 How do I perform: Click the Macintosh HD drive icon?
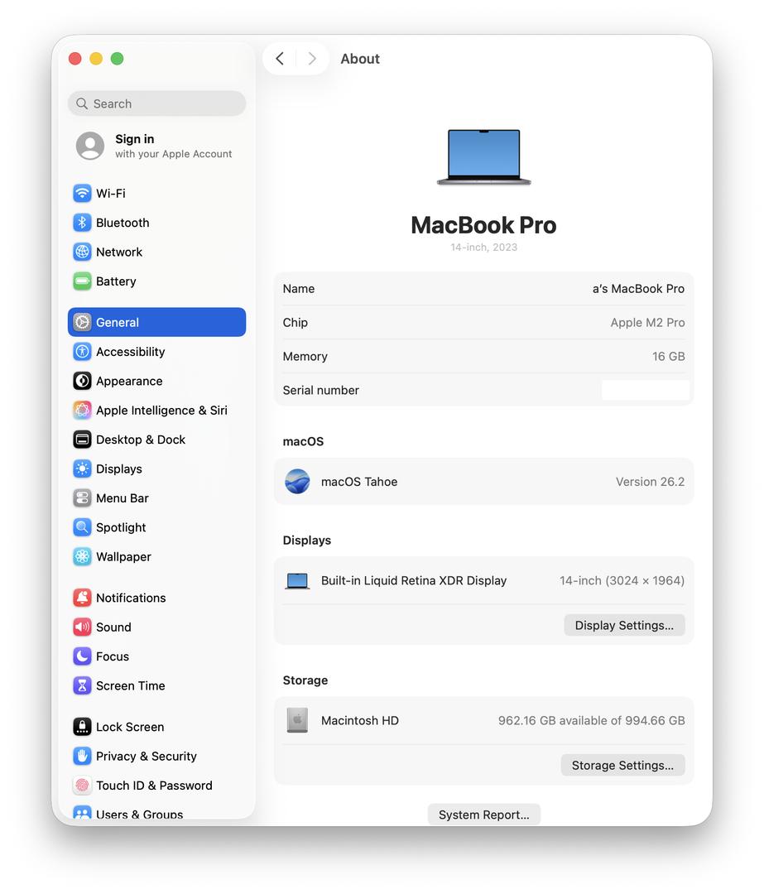coord(297,720)
